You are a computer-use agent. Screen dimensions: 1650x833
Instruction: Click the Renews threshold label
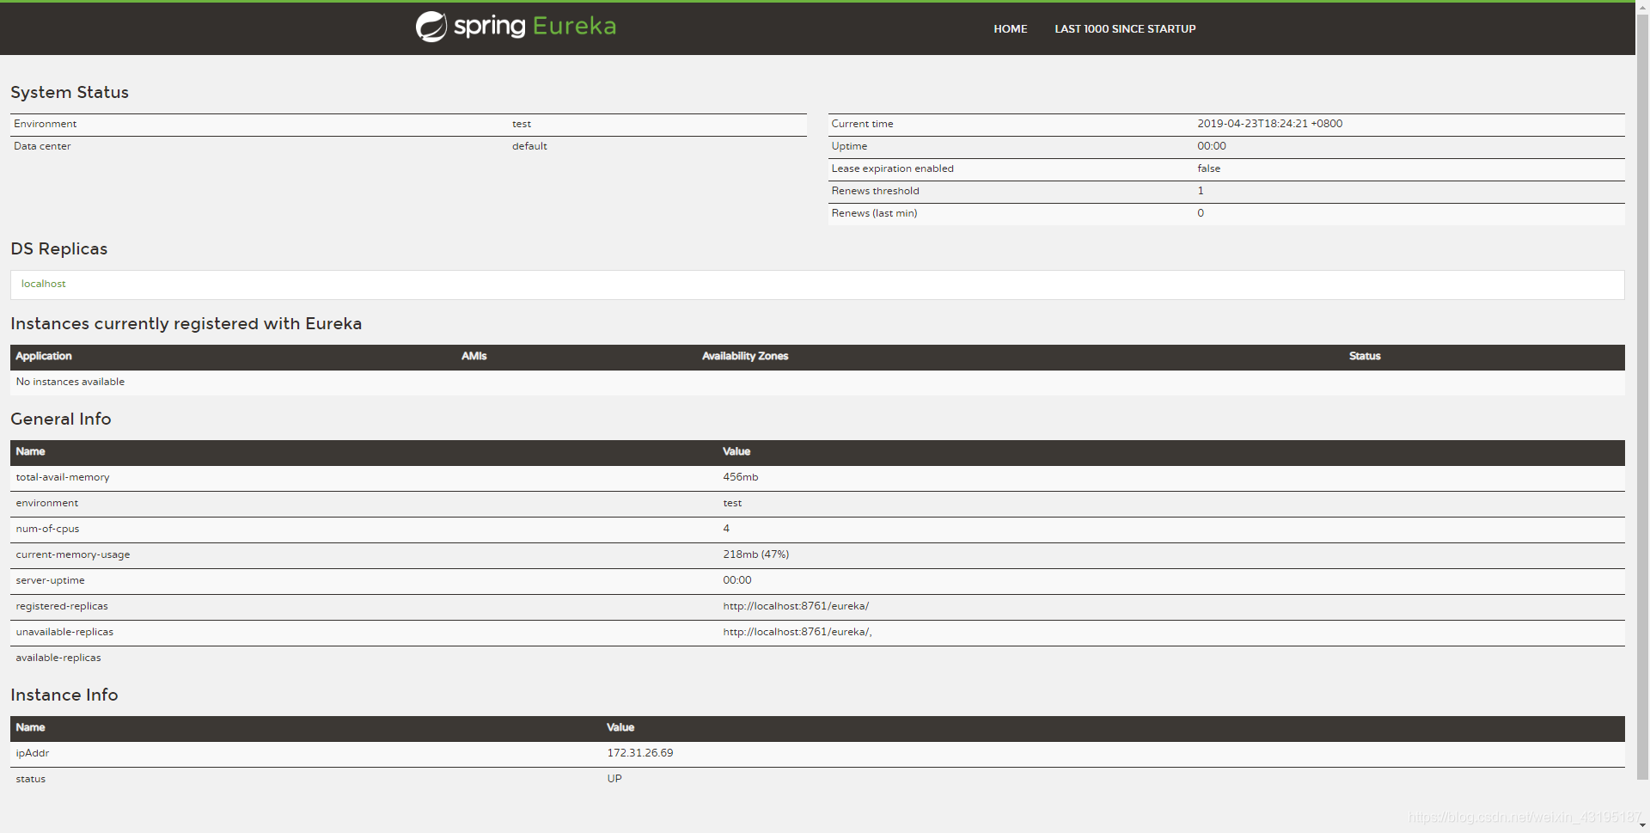tap(875, 191)
